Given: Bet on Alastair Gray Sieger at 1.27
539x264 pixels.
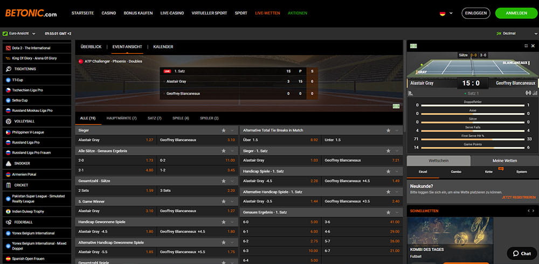Looking at the screenshot, I should click(116, 140).
